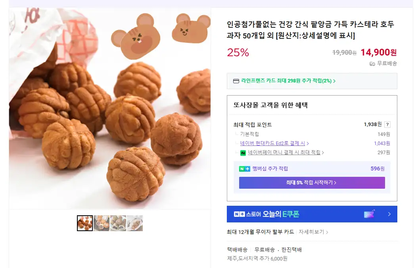
Task: Click the green Naver Pay N icon
Action: tap(243, 153)
